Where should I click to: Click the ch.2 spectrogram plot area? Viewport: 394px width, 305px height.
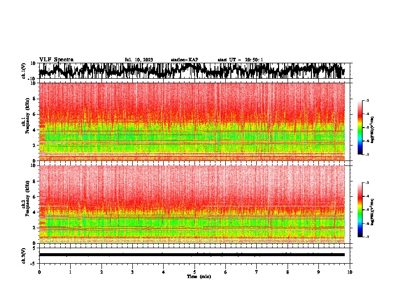(192, 204)
